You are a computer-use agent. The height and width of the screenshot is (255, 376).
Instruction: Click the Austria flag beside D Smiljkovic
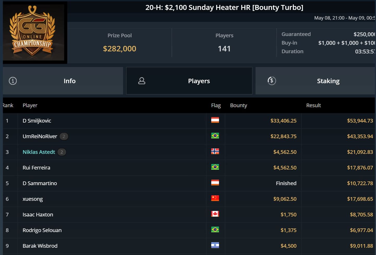coord(215,120)
